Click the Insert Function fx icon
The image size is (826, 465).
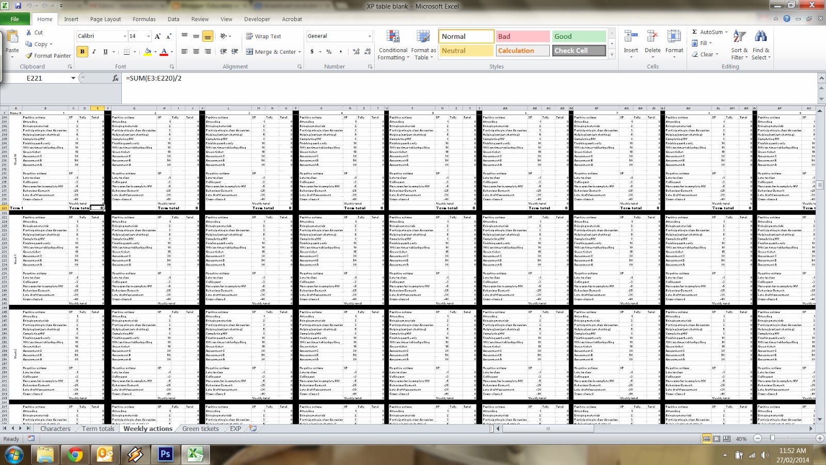pyautogui.click(x=115, y=78)
